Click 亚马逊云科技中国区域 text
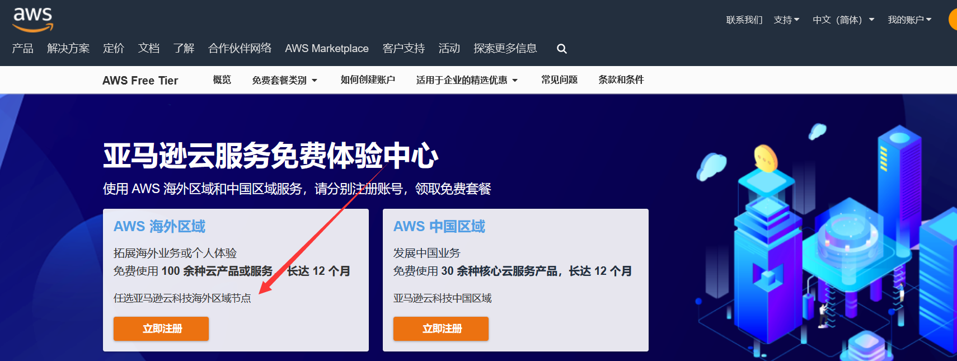957x361 pixels. coord(442,298)
